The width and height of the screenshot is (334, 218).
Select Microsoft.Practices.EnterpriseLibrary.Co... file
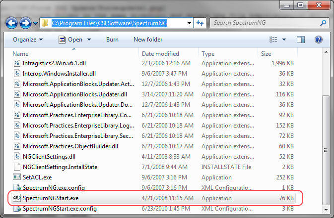(77, 115)
